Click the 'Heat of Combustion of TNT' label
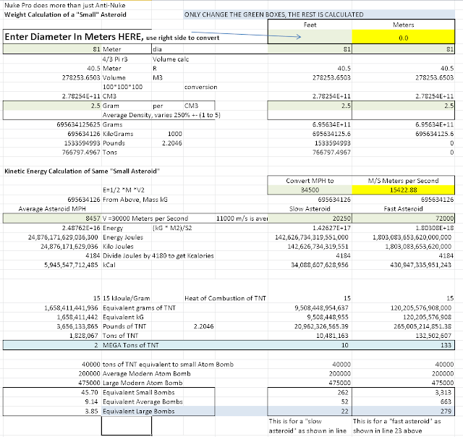The height and width of the screenshot is (437, 463). click(225, 298)
